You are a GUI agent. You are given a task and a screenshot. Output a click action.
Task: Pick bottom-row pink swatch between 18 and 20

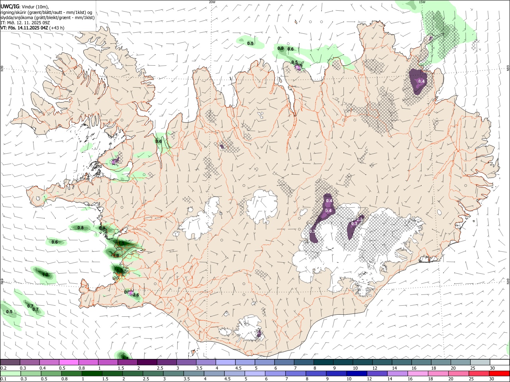pos(438,373)
